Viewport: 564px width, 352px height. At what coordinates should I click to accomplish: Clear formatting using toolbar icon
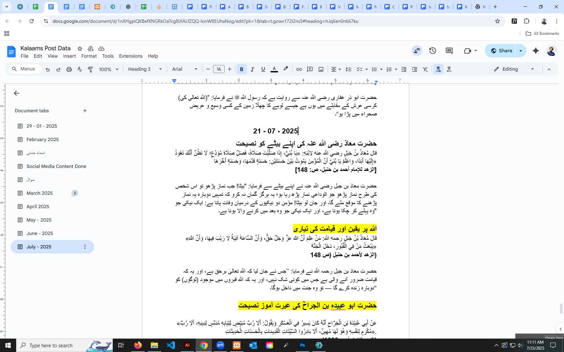tap(425, 69)
